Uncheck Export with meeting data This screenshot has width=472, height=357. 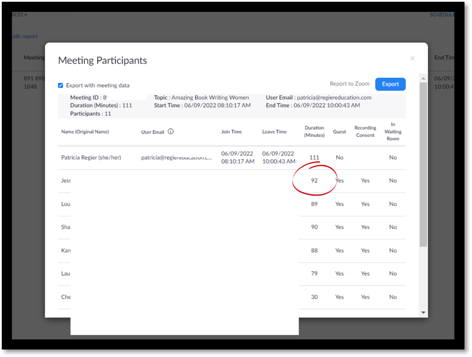(x=60, y=85)
